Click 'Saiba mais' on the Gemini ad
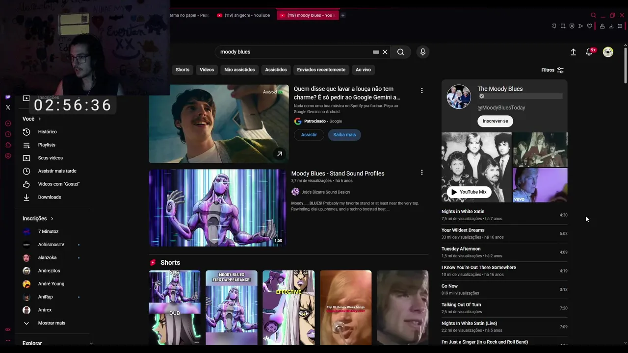This screenshot has width=628, height=353. click(x=344, y=135)
